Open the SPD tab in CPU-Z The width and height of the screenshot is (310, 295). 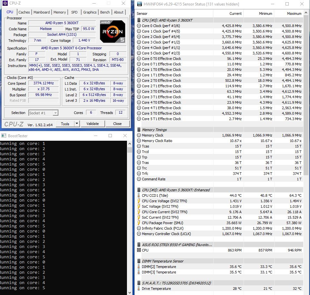coord(74,12)
